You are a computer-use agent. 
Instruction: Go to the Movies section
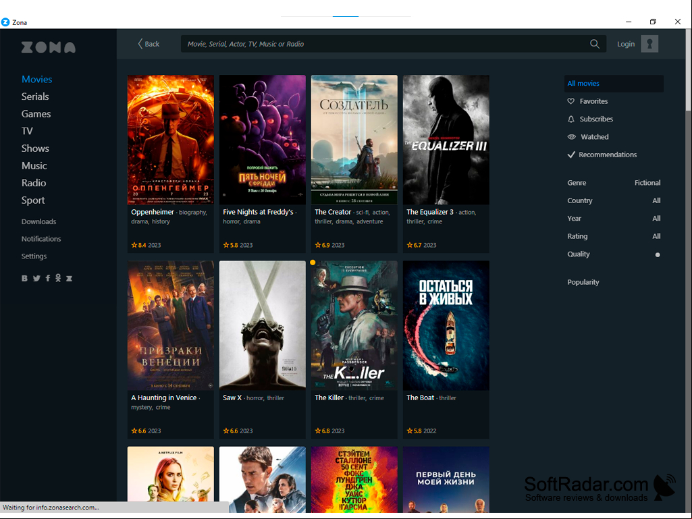click(36, 80)
